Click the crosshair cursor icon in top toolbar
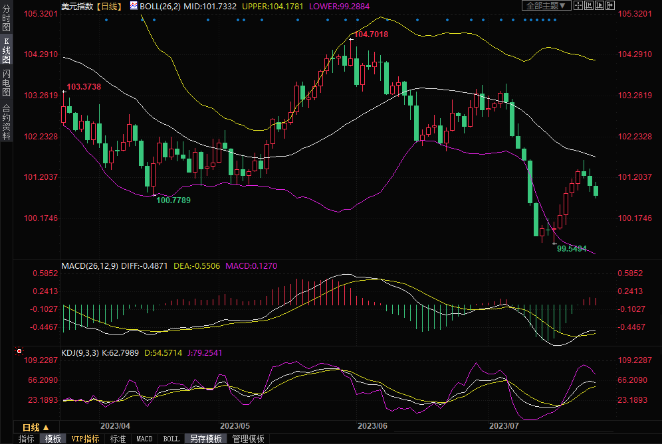Viewport: 662px width, 444px height. pos(578,6)
